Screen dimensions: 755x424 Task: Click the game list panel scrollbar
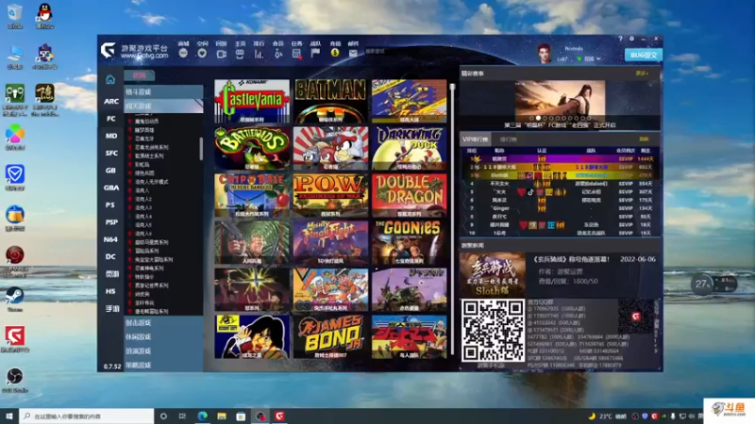point(201,149)
